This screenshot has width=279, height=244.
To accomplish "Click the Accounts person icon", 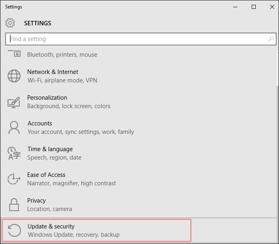I will point(14,128).
